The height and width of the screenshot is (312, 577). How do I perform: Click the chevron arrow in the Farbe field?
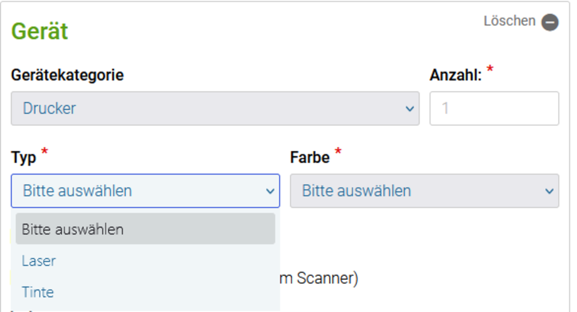tap(549, 191)
